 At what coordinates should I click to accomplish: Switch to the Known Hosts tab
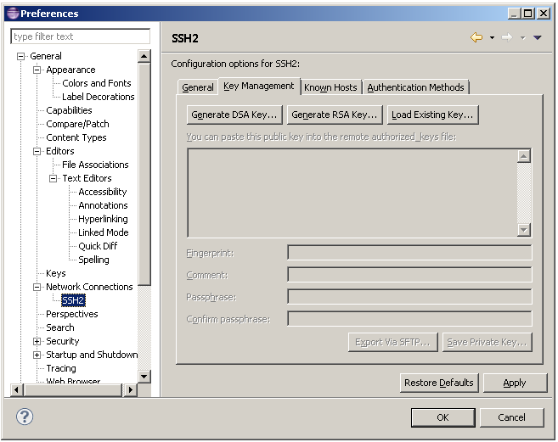coord(330,87)
